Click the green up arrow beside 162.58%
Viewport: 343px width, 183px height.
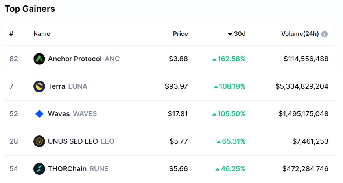coord(214,59)
